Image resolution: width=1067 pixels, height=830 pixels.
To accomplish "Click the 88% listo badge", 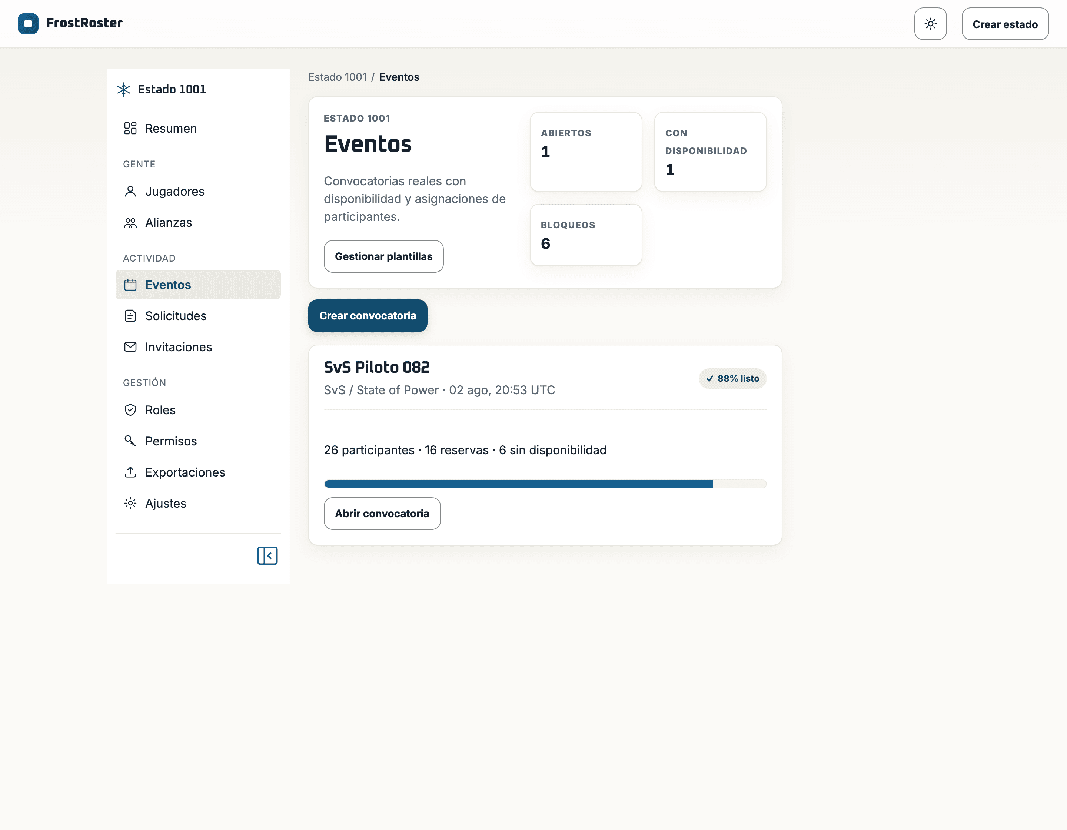I will [x=732, y=379].
